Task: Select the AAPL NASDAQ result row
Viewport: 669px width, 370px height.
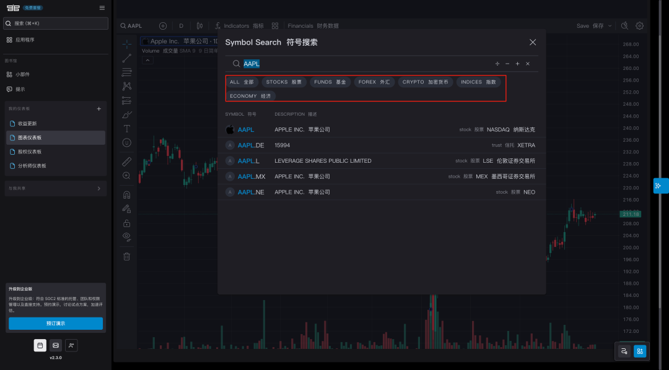Action: pyautogui.click(x=382, y=129)
